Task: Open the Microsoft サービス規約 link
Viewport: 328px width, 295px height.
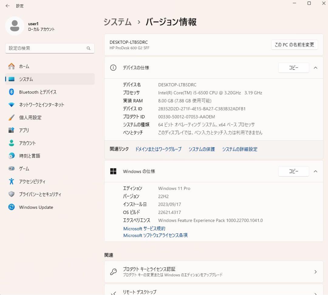Action: tap(144, 228)
